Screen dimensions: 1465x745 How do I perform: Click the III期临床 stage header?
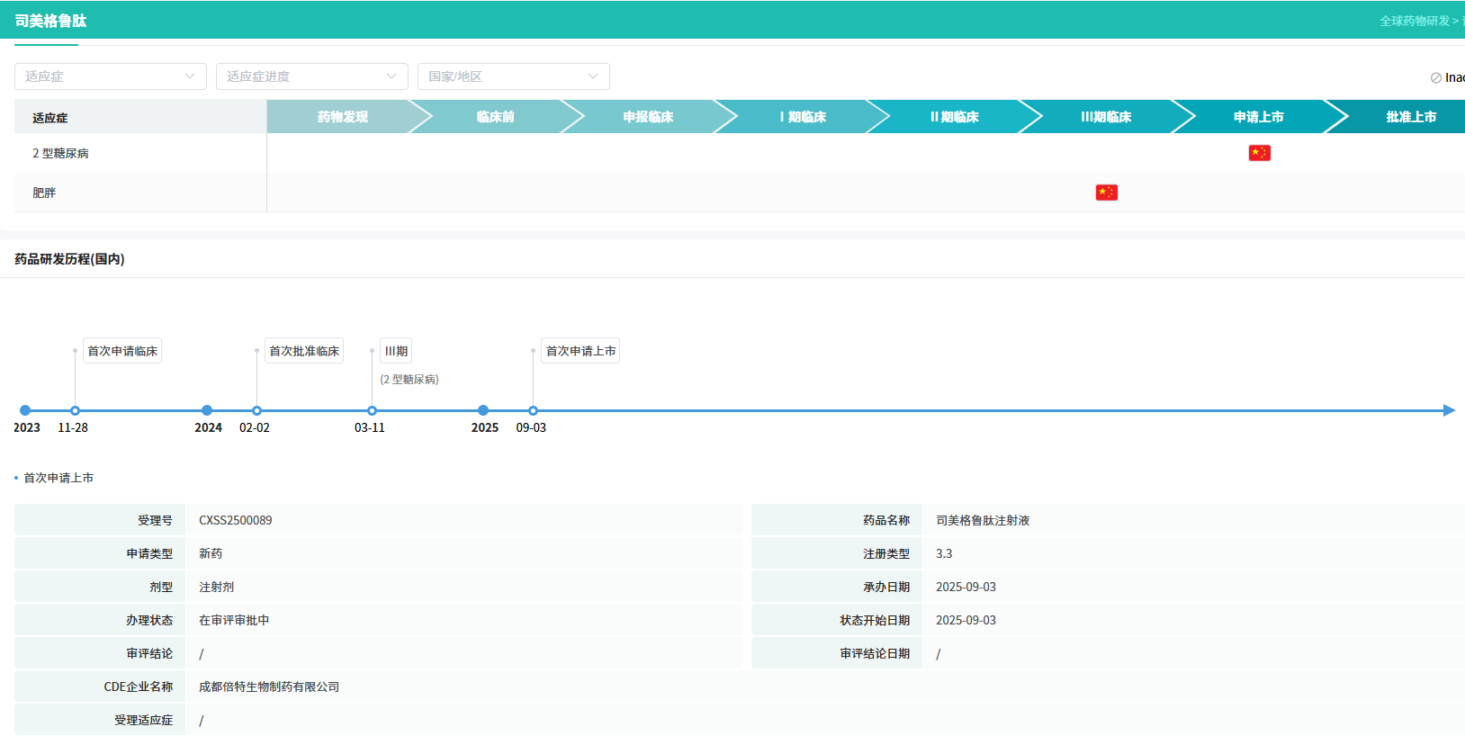(x=1106, y=117)
